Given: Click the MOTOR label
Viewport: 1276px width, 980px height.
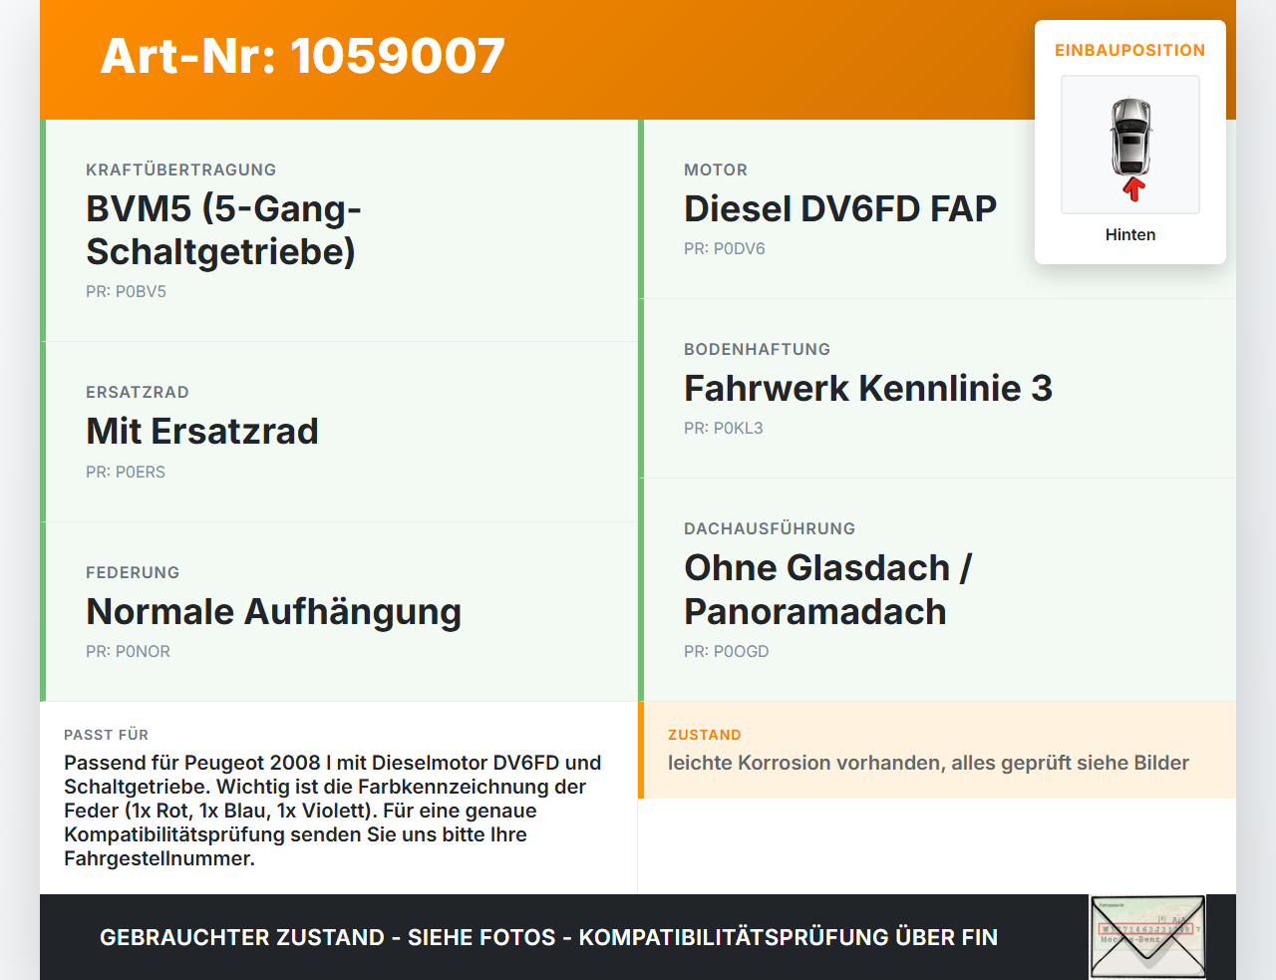Looking at the screenshot, I should coord(716,169).
